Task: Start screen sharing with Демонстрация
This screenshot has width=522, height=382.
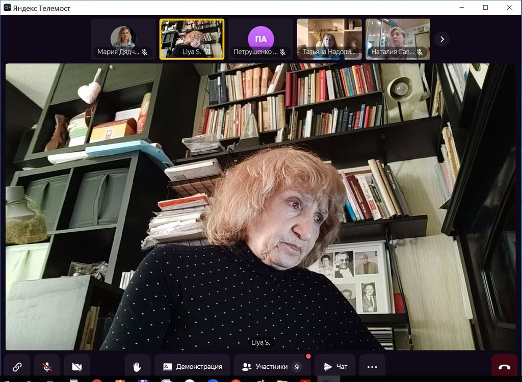Action: click(192, 367)
